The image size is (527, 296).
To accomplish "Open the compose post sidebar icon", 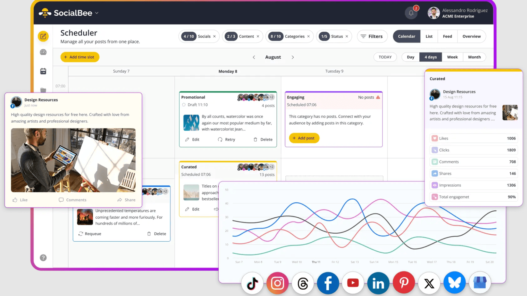I will tap(43, 36).
